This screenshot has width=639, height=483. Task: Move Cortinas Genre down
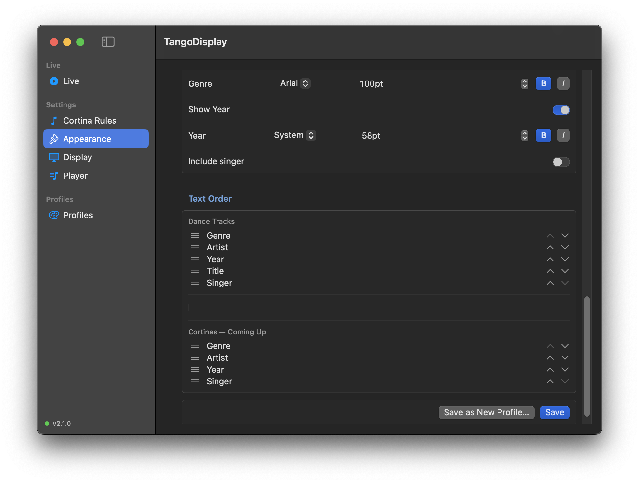565,346
